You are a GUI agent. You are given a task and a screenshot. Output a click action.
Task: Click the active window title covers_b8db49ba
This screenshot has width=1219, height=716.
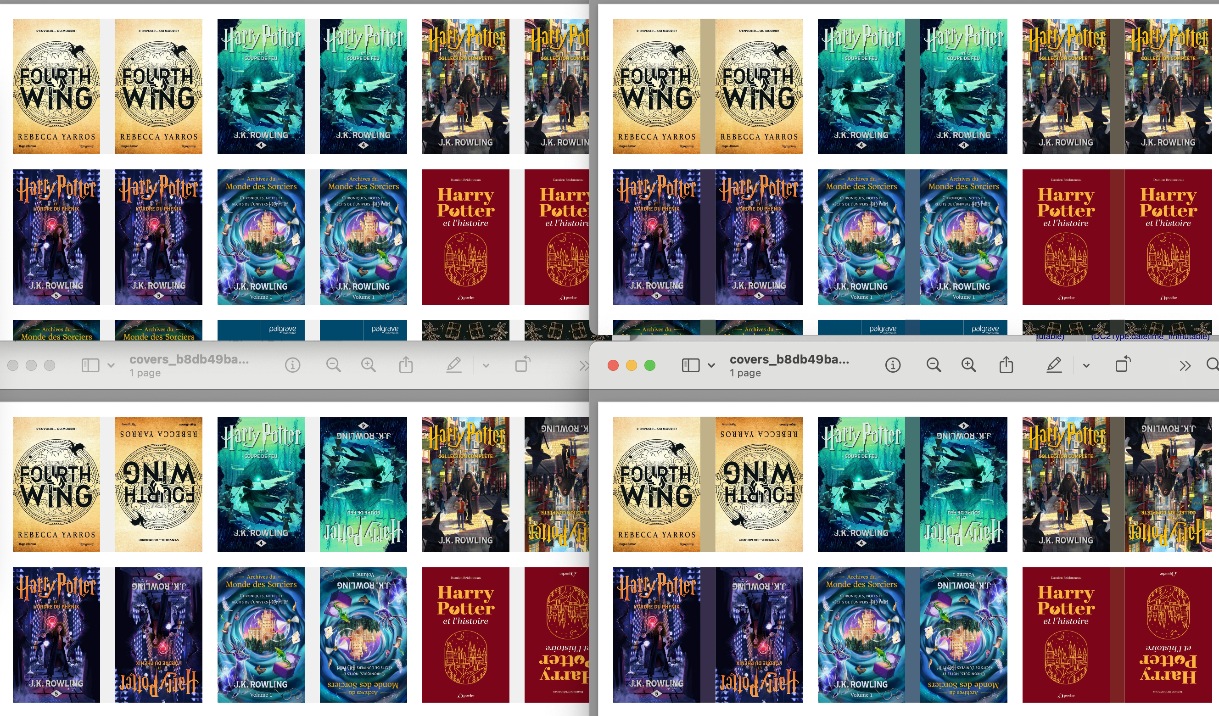(x=789, y=359)
